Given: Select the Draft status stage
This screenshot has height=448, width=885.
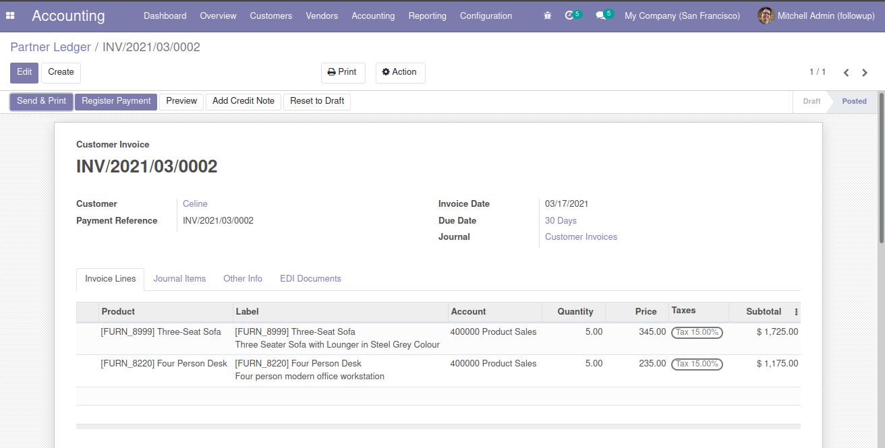Looking at the screenshot, I should click(x=811, y=101).
